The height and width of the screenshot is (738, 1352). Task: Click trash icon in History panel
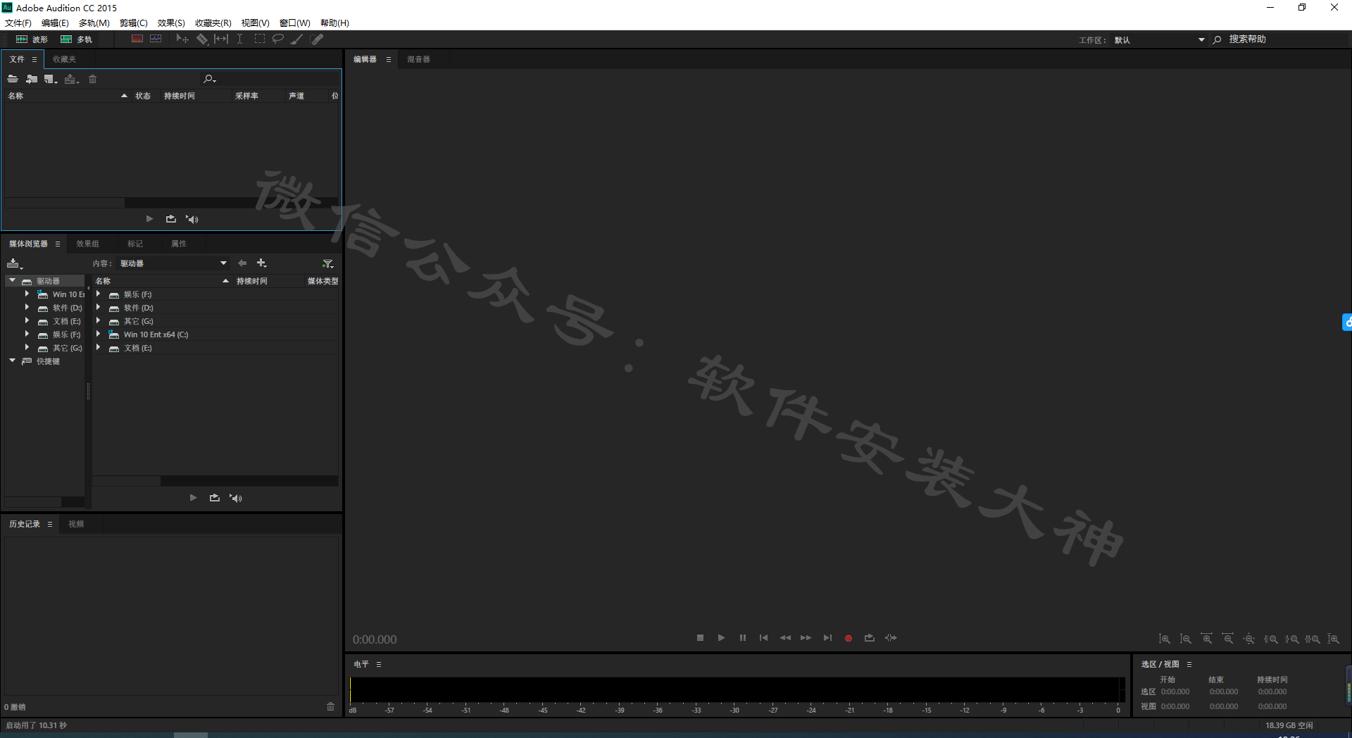tap(331, 706)
